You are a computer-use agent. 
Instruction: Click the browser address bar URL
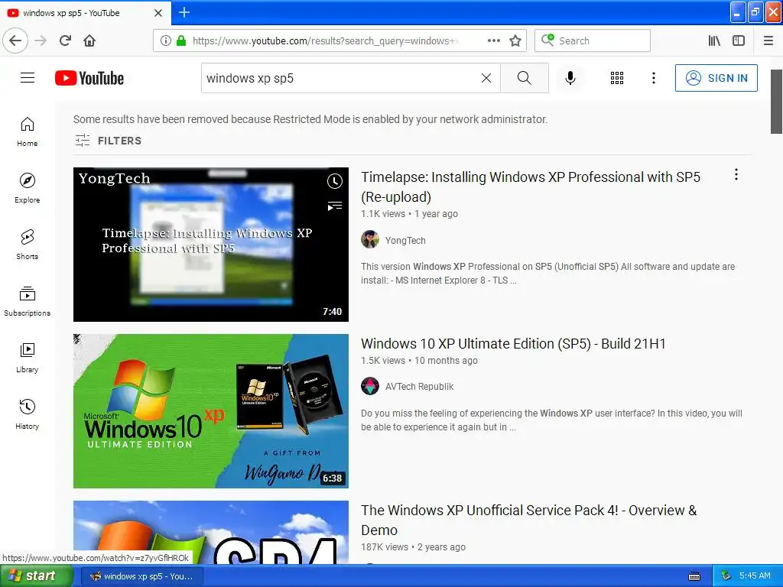tap(325, 41)
